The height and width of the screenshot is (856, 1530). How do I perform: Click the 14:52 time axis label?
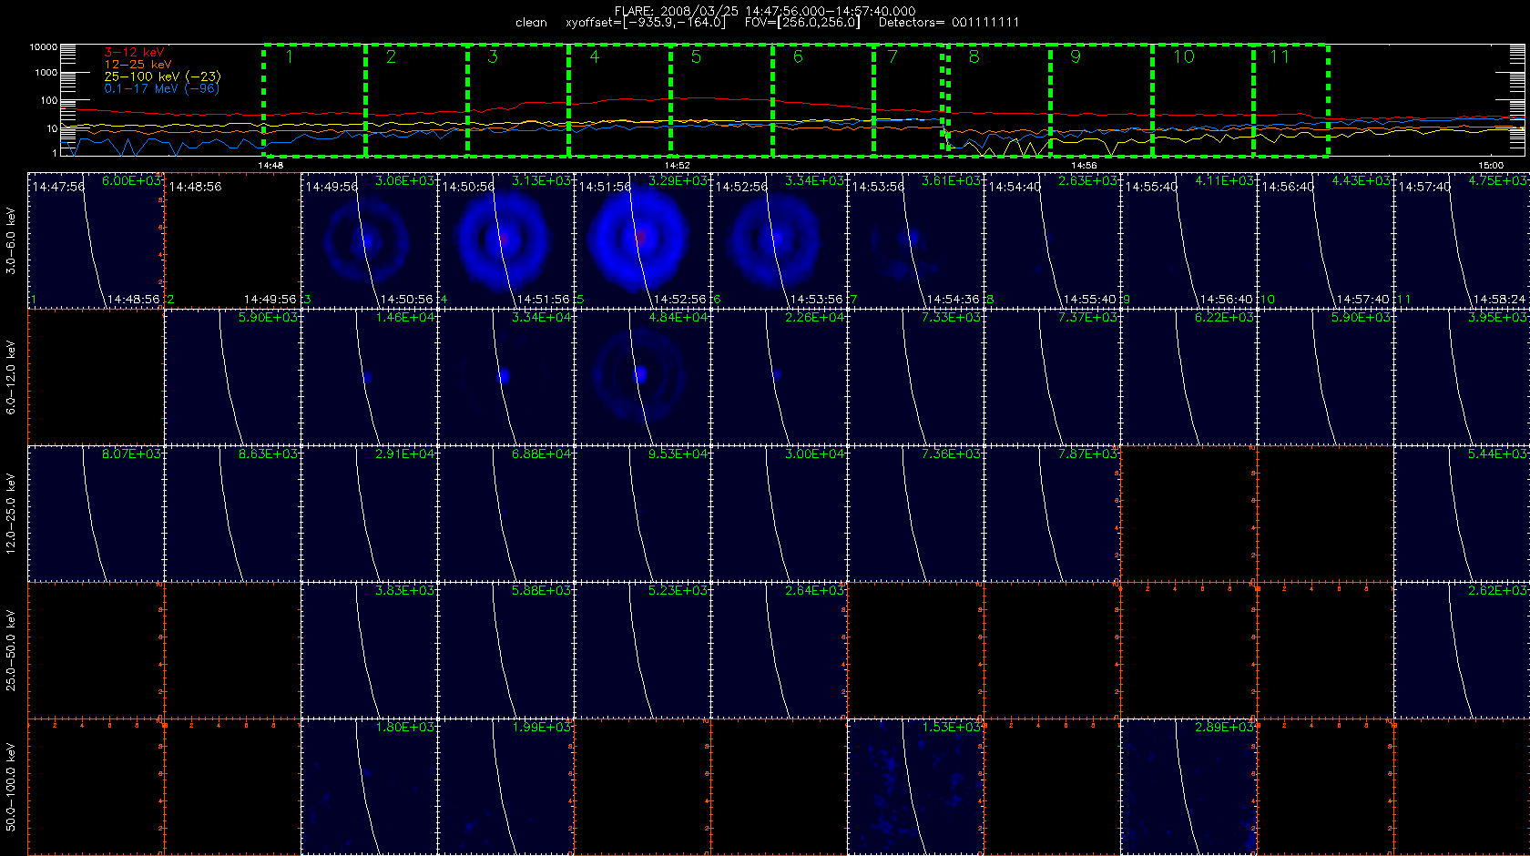pyautogui.click(x=677, y=166)
